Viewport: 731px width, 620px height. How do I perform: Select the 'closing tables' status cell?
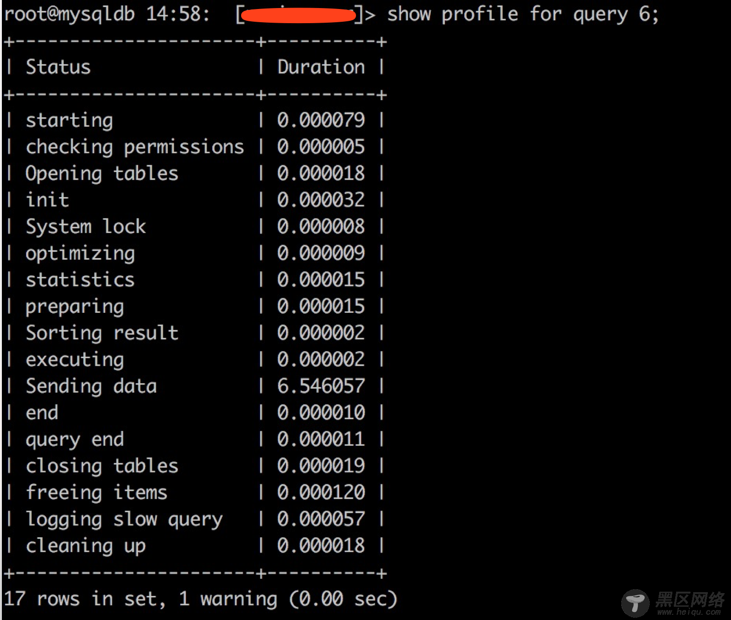(x=102, y=466)
